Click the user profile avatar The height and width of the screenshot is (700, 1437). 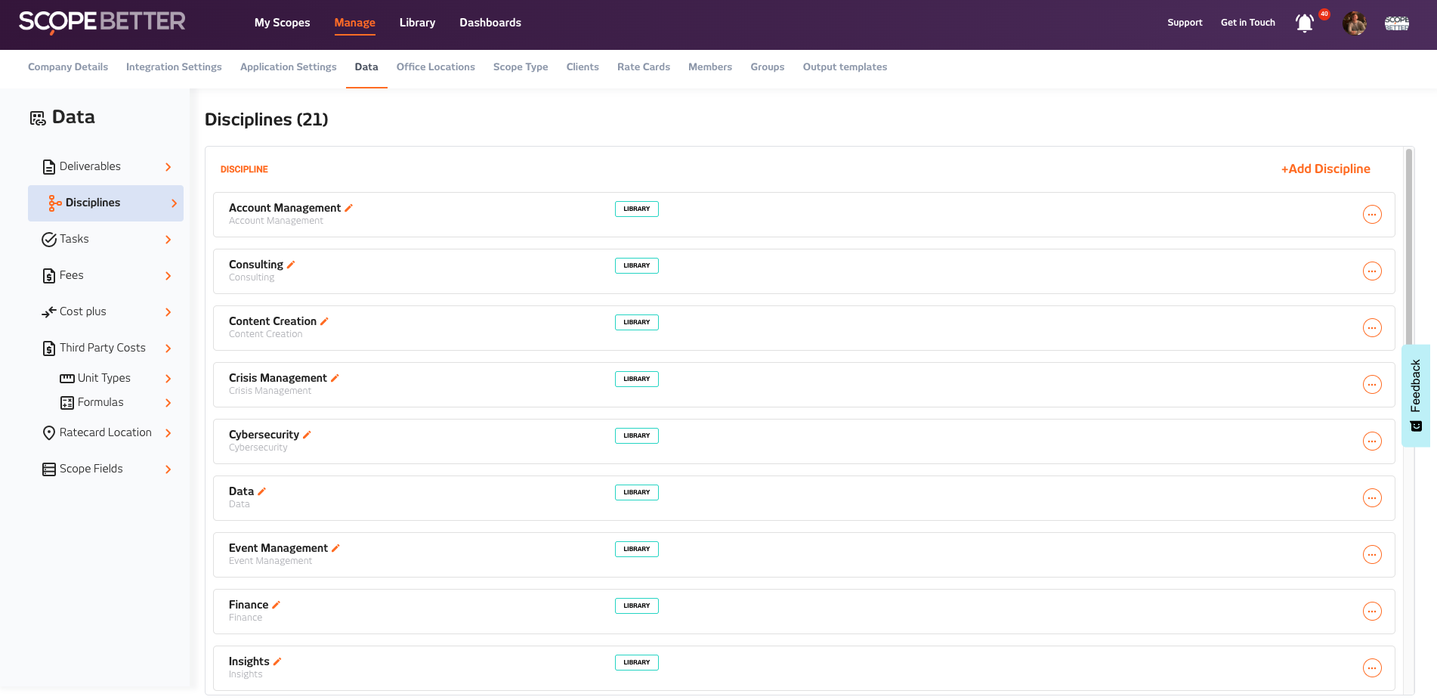(x=1354, y=23)
